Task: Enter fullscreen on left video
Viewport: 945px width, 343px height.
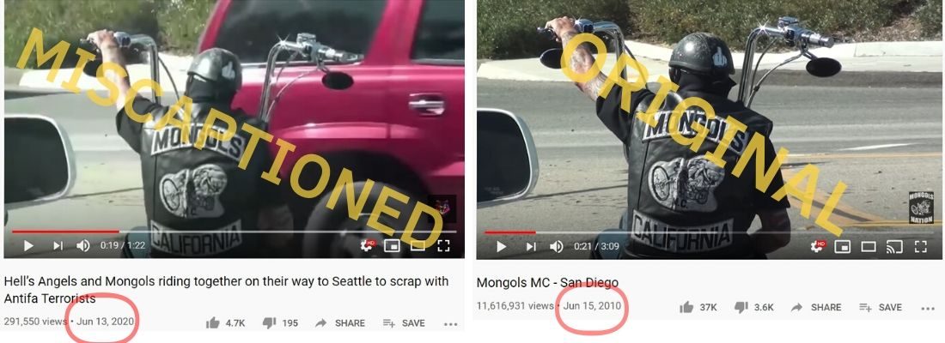Action: [x=443, y=245]
